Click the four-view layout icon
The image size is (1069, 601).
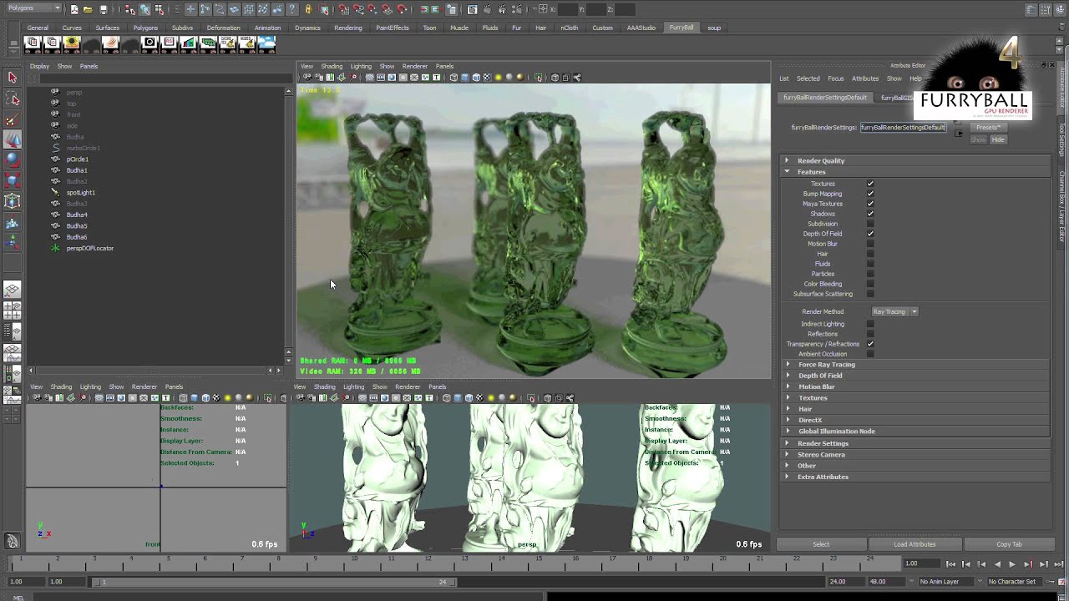(13, 311)
